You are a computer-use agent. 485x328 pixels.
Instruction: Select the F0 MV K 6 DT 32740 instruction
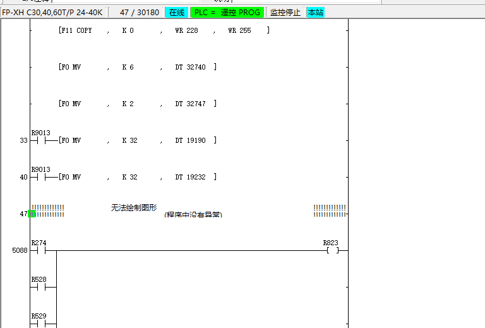[x=137, y=67]
